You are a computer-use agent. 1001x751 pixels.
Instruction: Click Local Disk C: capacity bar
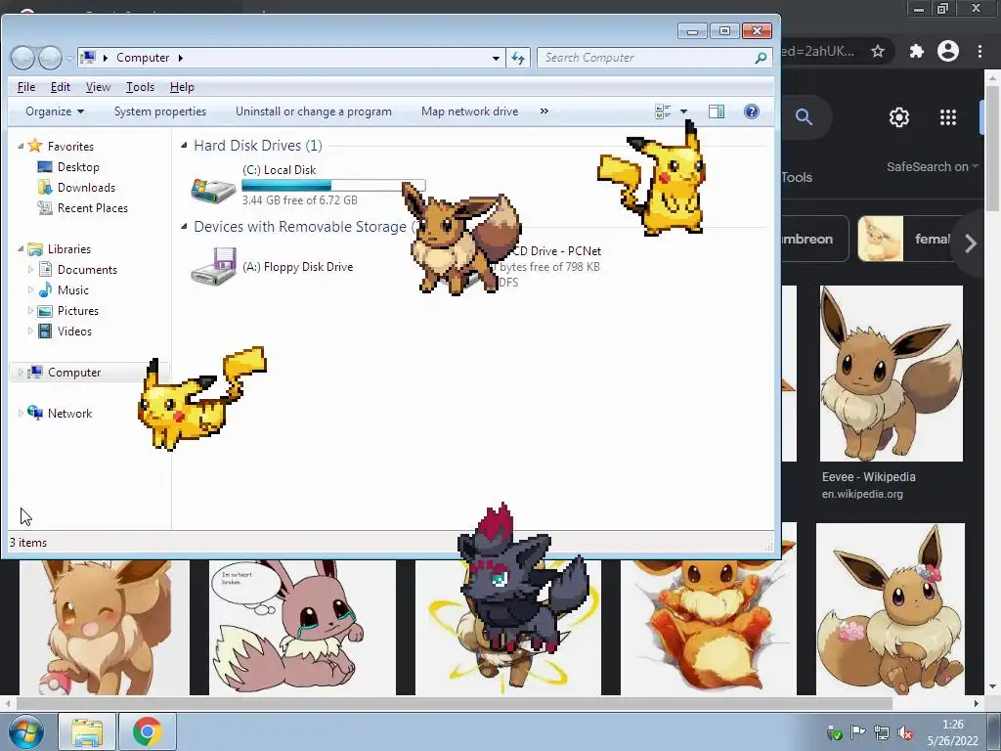tap(333, 185)
